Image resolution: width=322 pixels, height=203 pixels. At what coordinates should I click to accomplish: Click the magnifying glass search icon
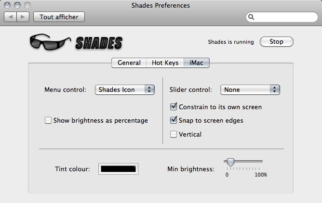(251, 17)
